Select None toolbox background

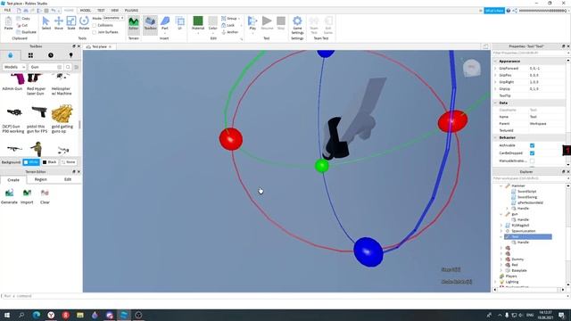click(69, 162)
